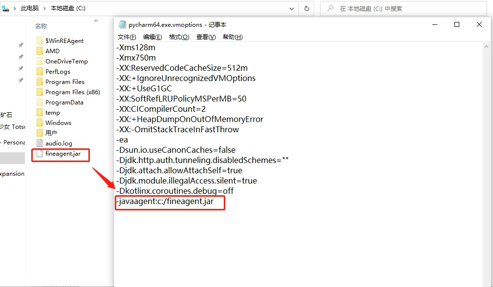Image resolution: width=493 pixels, height=287 pixels.
Task: Select the temp folder icon
Action: [40, 112]
